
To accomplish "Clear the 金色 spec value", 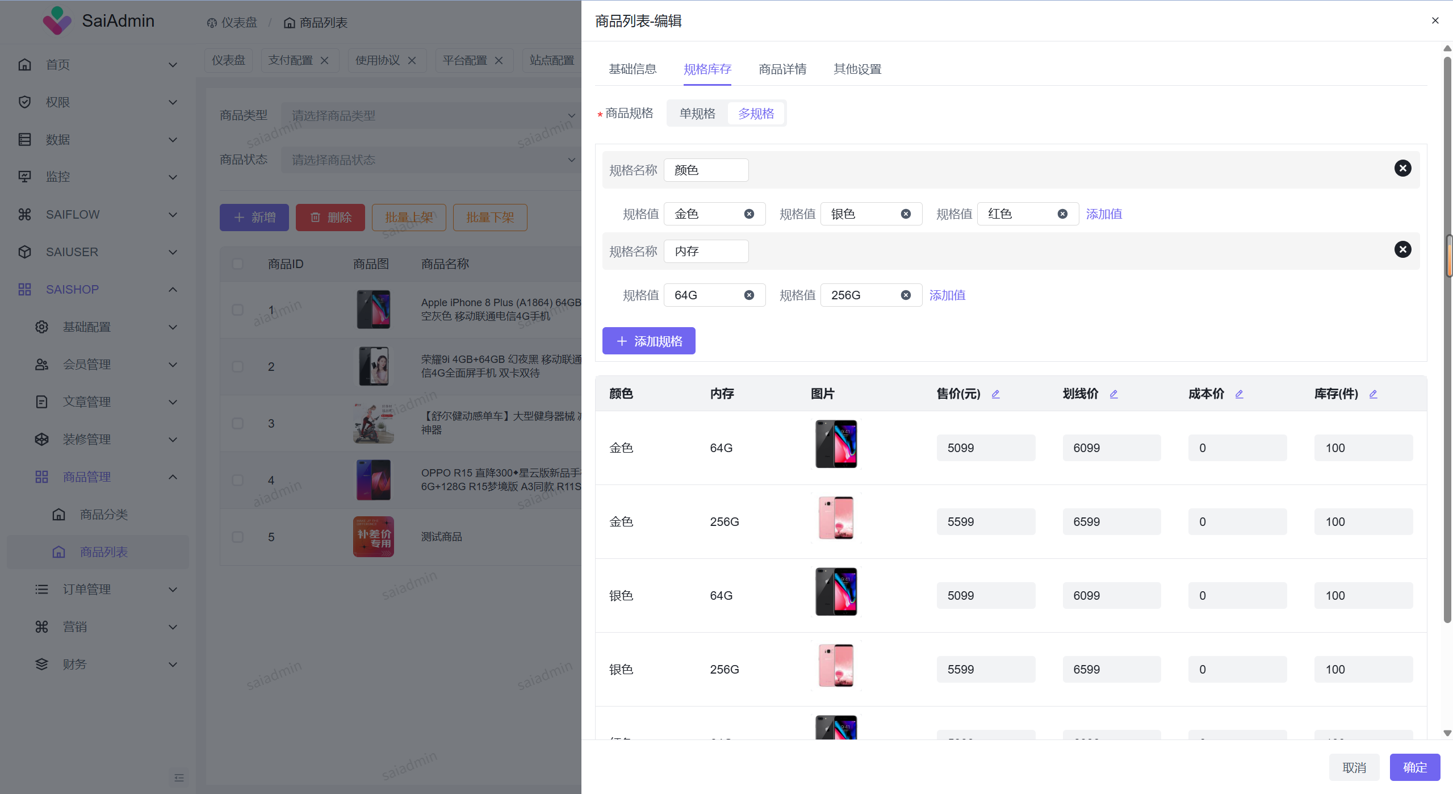I will point(749,214).
